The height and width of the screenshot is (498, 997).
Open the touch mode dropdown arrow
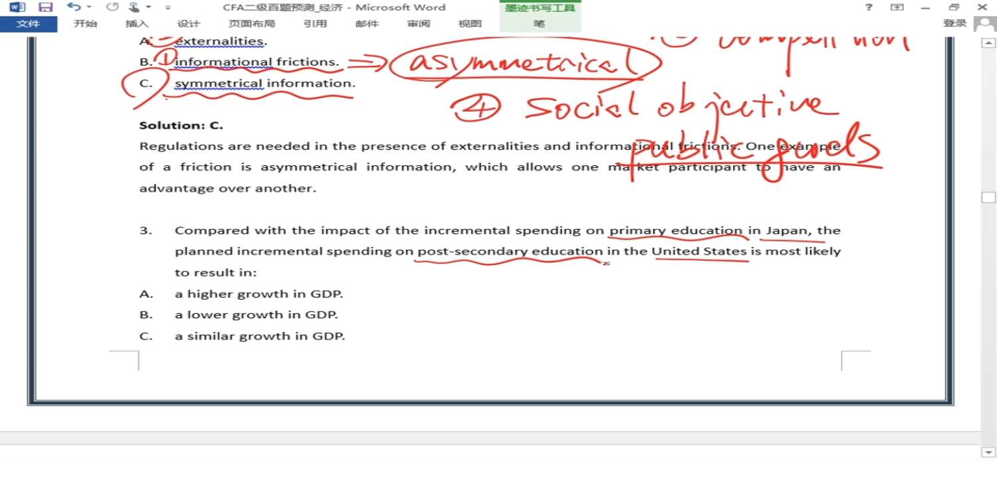149,7
